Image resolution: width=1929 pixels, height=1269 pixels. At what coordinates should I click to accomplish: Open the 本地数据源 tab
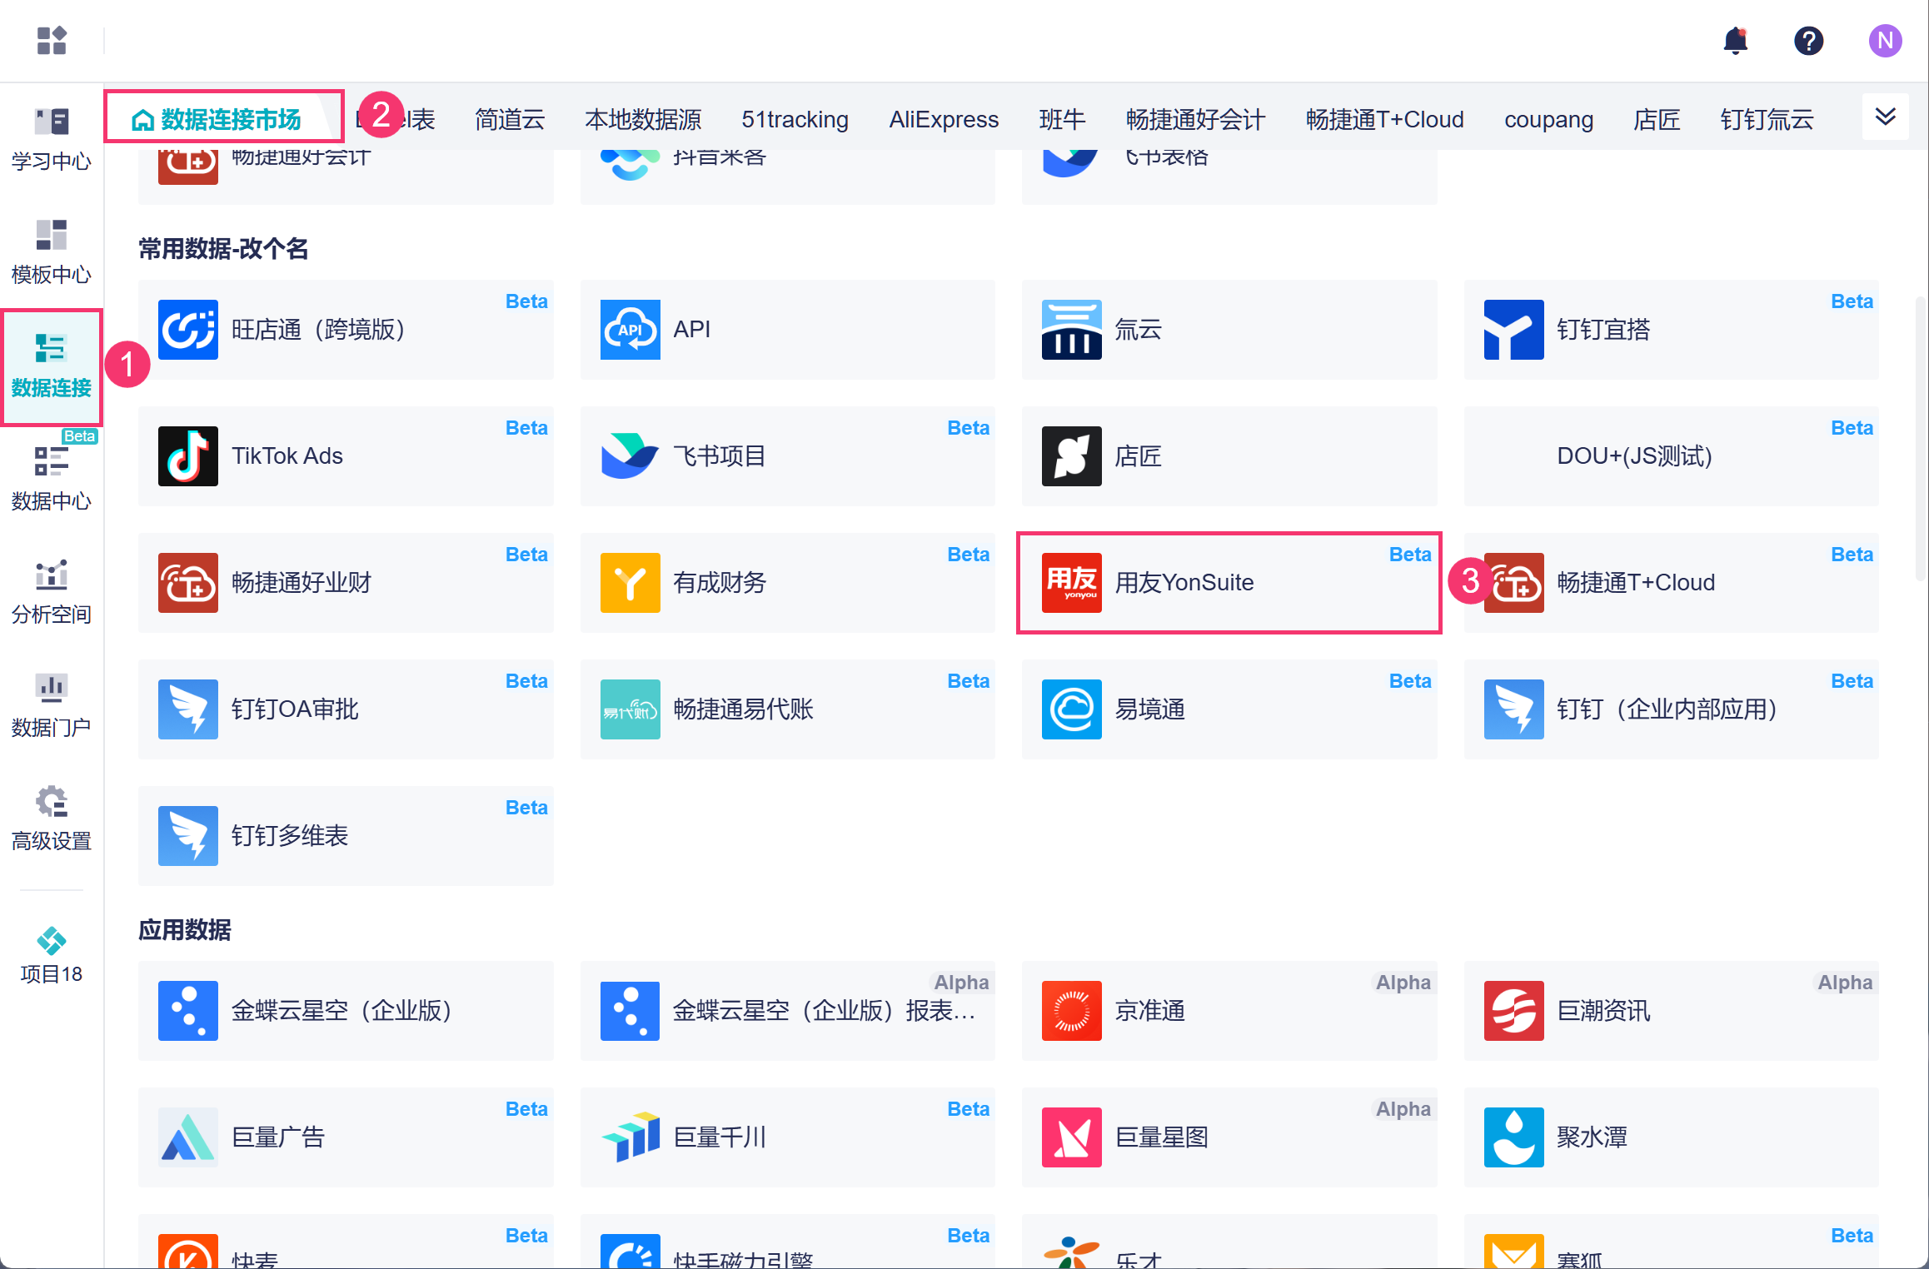pos(643,119)
